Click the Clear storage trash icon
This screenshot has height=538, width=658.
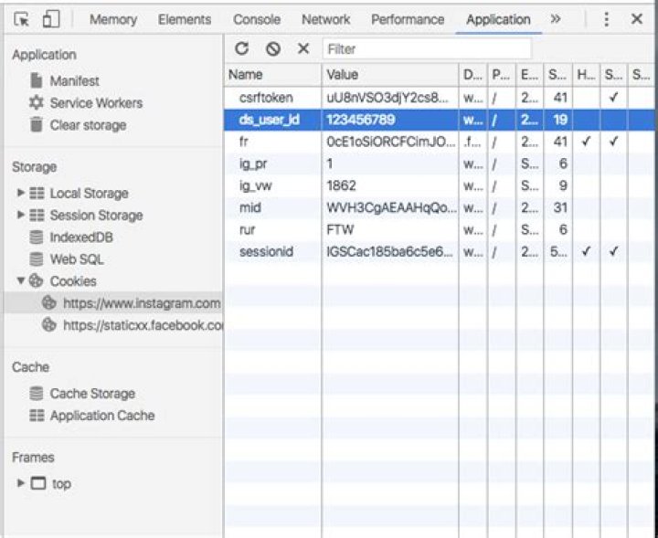[x=37, y=124]
